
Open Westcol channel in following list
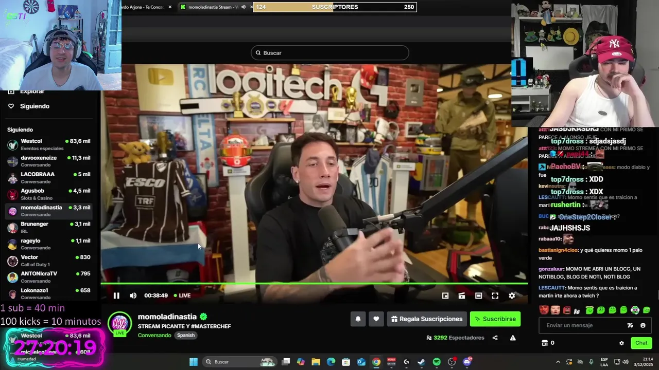(x=49, y=144)
